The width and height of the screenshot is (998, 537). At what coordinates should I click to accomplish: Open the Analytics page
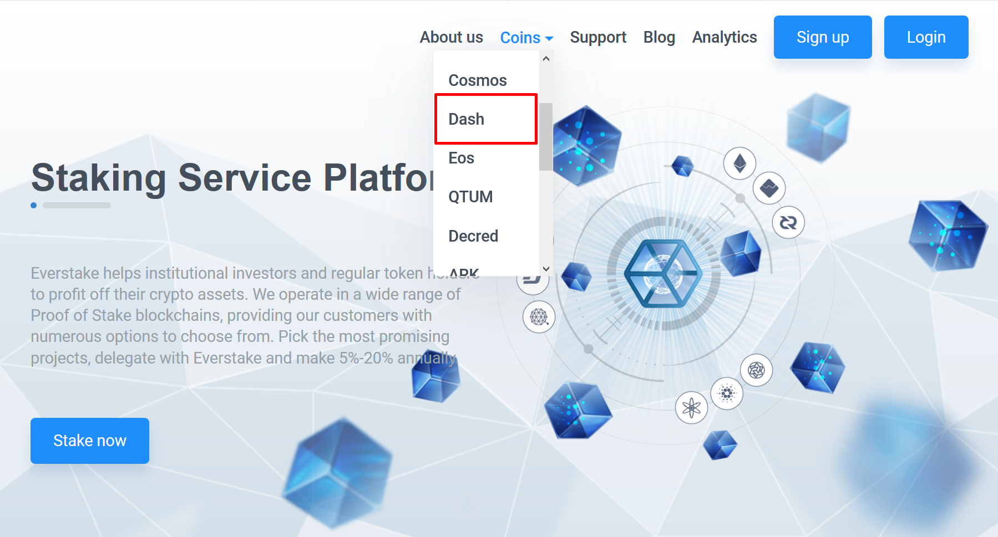click(x=725, y=37)
